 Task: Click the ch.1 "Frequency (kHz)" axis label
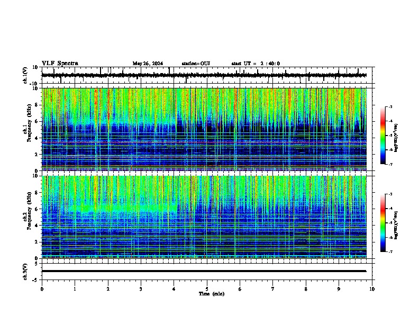29,123
